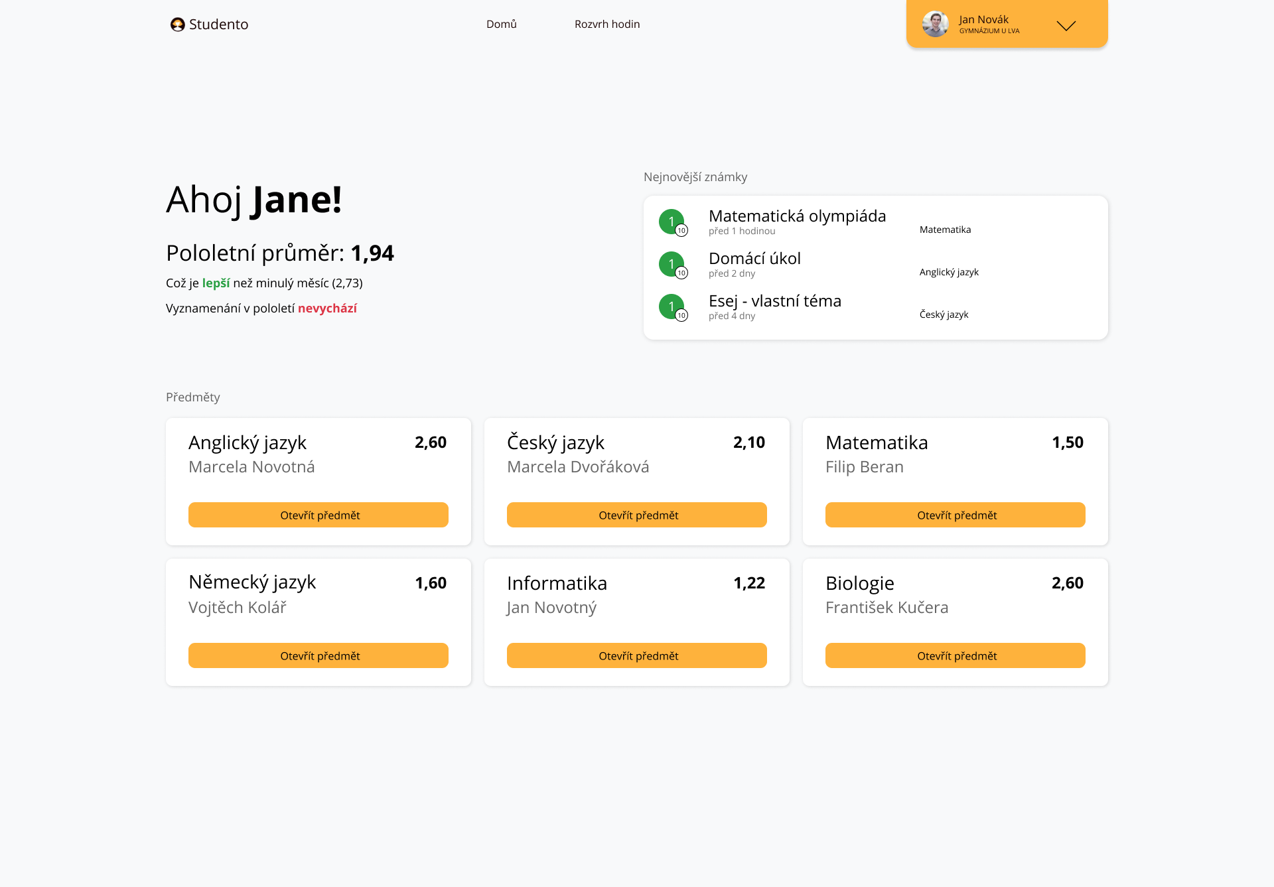Open the Český jazyk subject

[x=637, y=515]
